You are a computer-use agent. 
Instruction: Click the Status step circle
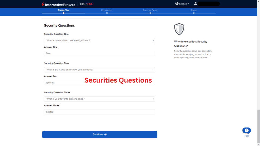[x=194, y=13]
